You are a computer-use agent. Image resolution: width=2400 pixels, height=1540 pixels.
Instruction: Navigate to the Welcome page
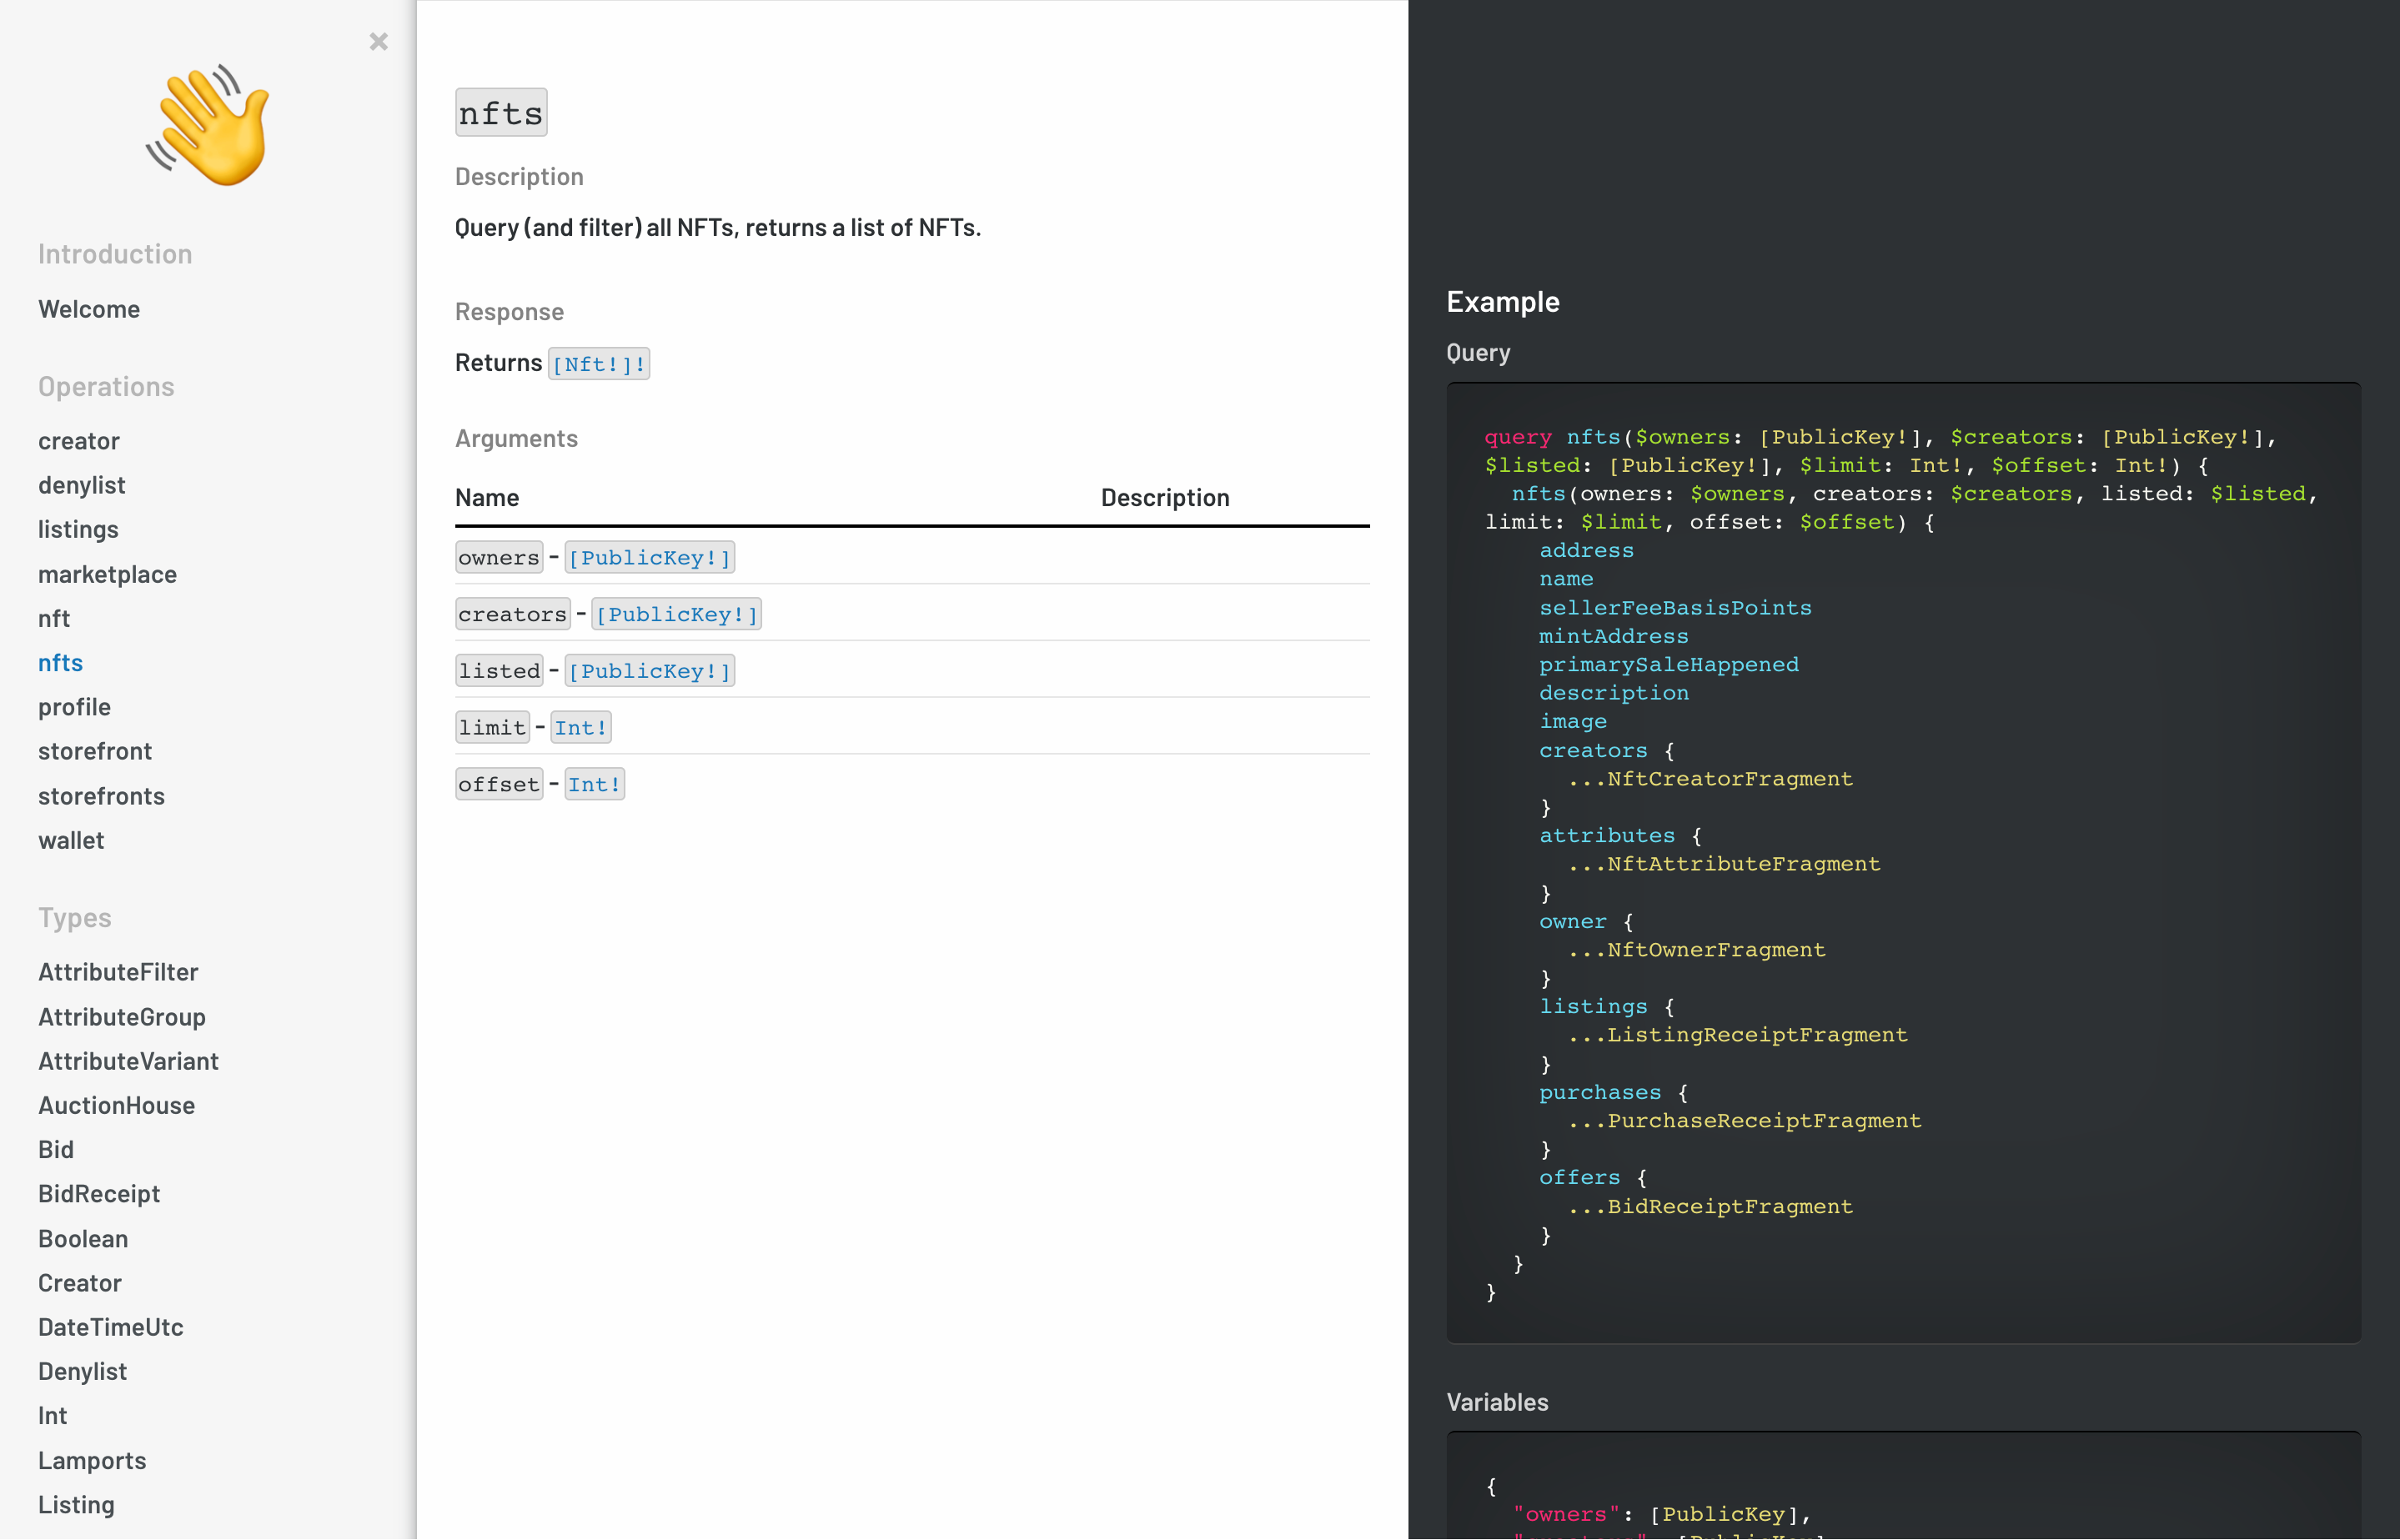pyautogui.click(x=89, y=309)
